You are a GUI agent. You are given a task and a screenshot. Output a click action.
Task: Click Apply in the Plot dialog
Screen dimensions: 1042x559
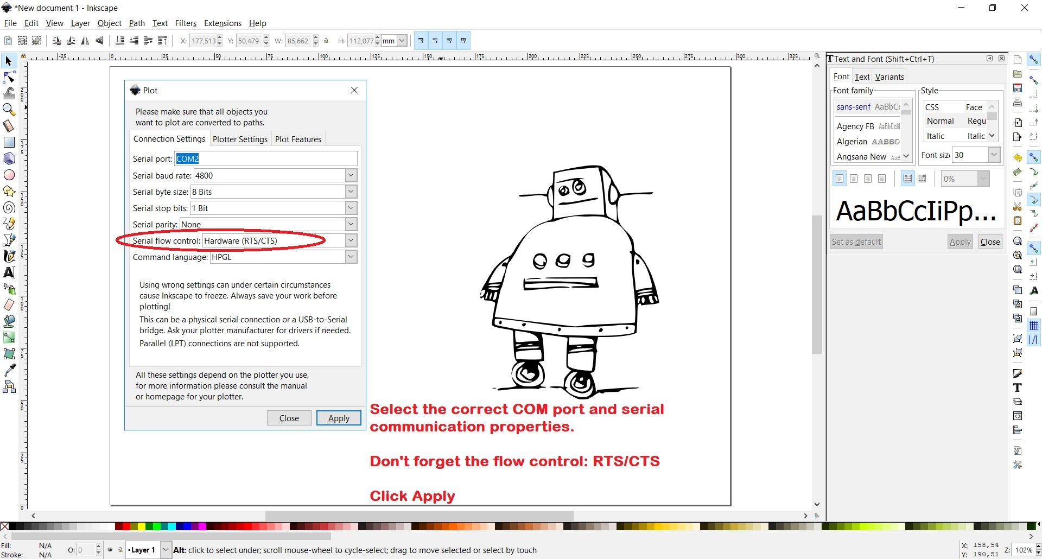[338, 418]
